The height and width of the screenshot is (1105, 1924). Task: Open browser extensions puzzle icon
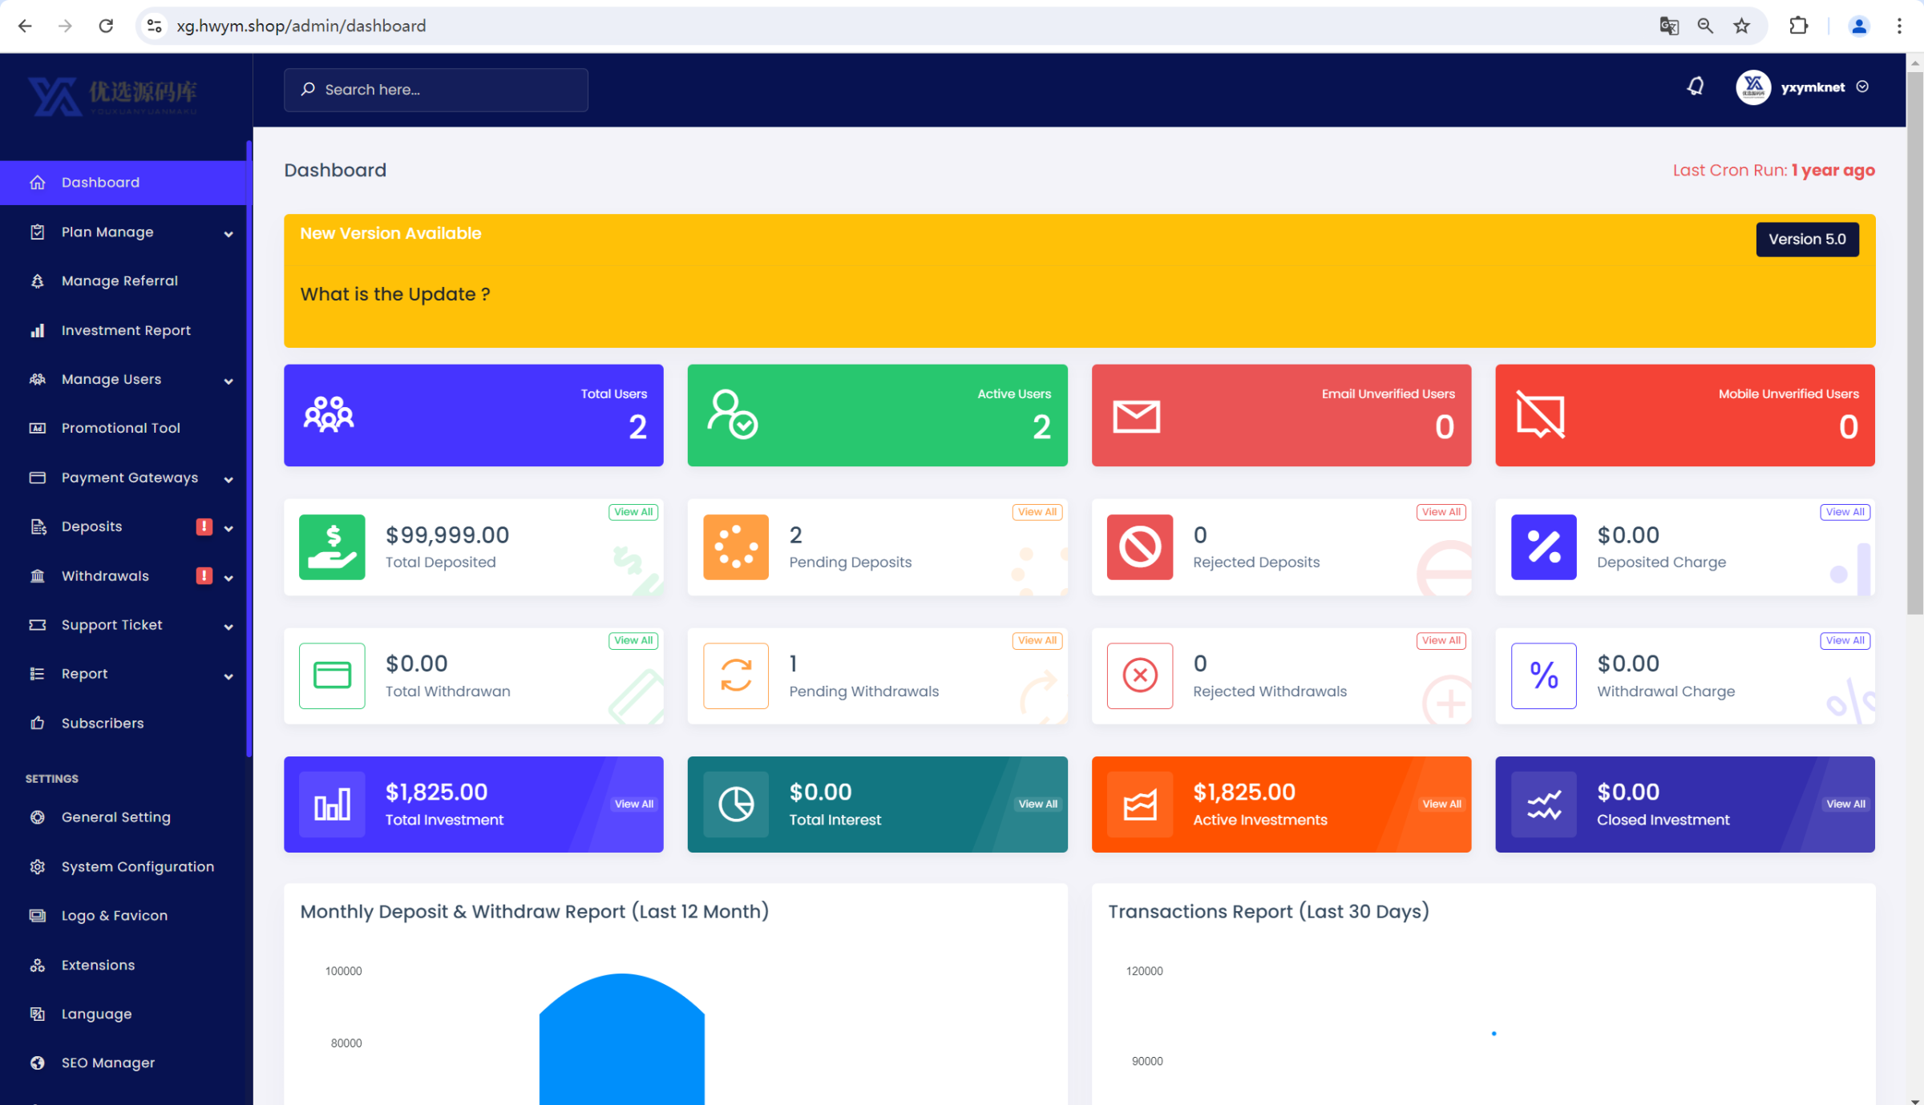click(x=1798, y=26)
